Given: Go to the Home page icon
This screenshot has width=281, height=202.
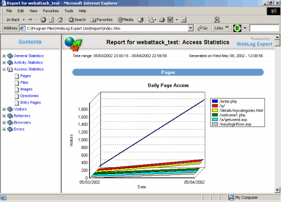Looking at the screenshot, I should point(60,20).
